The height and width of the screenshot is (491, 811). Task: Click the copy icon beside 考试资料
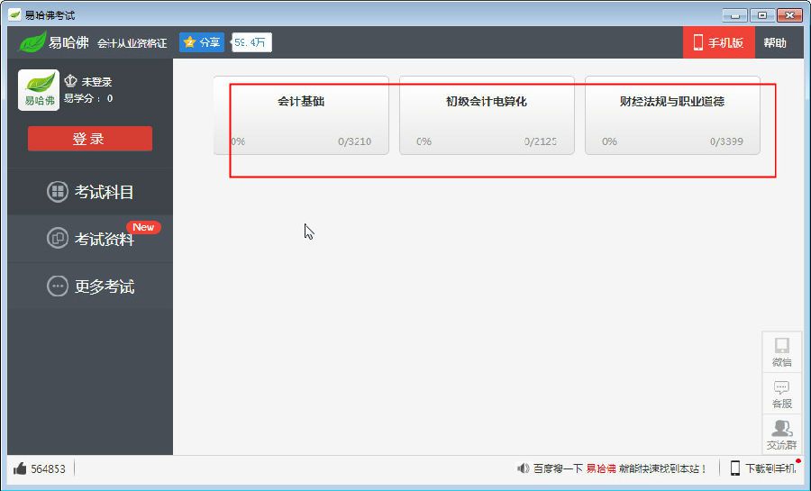(58, 239)
